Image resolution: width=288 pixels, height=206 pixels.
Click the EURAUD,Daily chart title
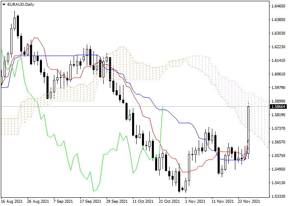[x=21, y=5]
